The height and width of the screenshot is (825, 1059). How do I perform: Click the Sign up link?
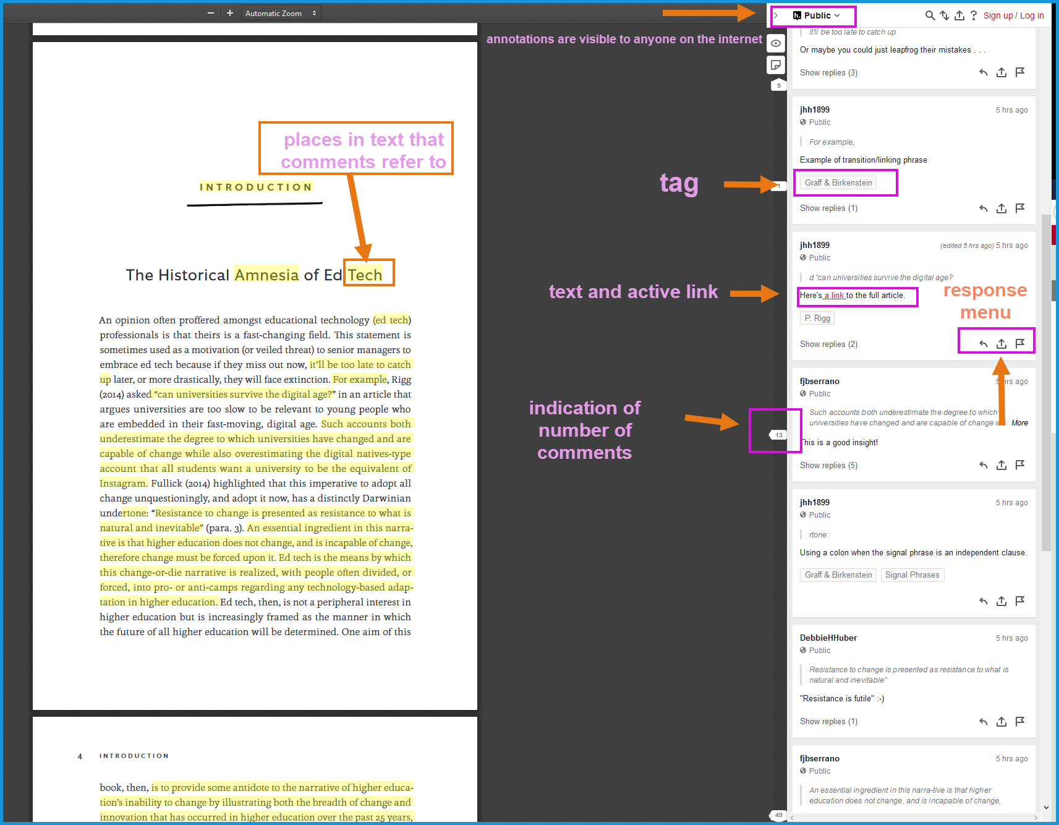click(x=998, y=15)
